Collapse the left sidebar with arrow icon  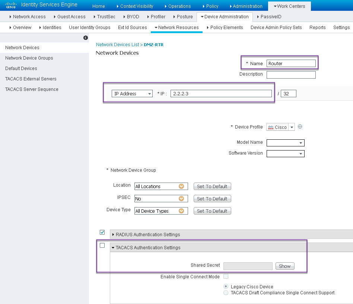tap(86, 38)
